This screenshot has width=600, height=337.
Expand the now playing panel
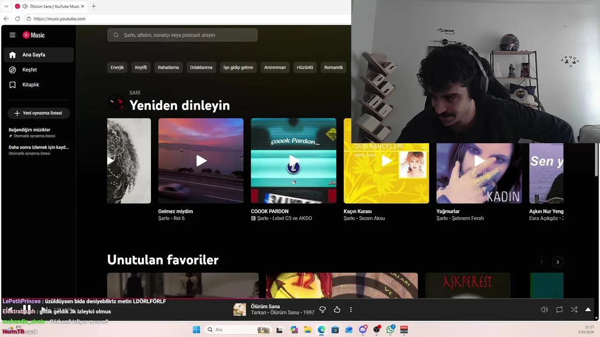pyautogui.click(x=588, y=310)
